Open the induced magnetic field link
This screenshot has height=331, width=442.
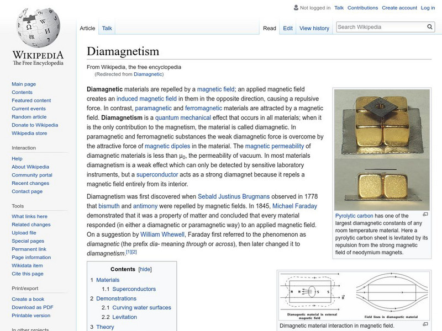coord(146,99)
